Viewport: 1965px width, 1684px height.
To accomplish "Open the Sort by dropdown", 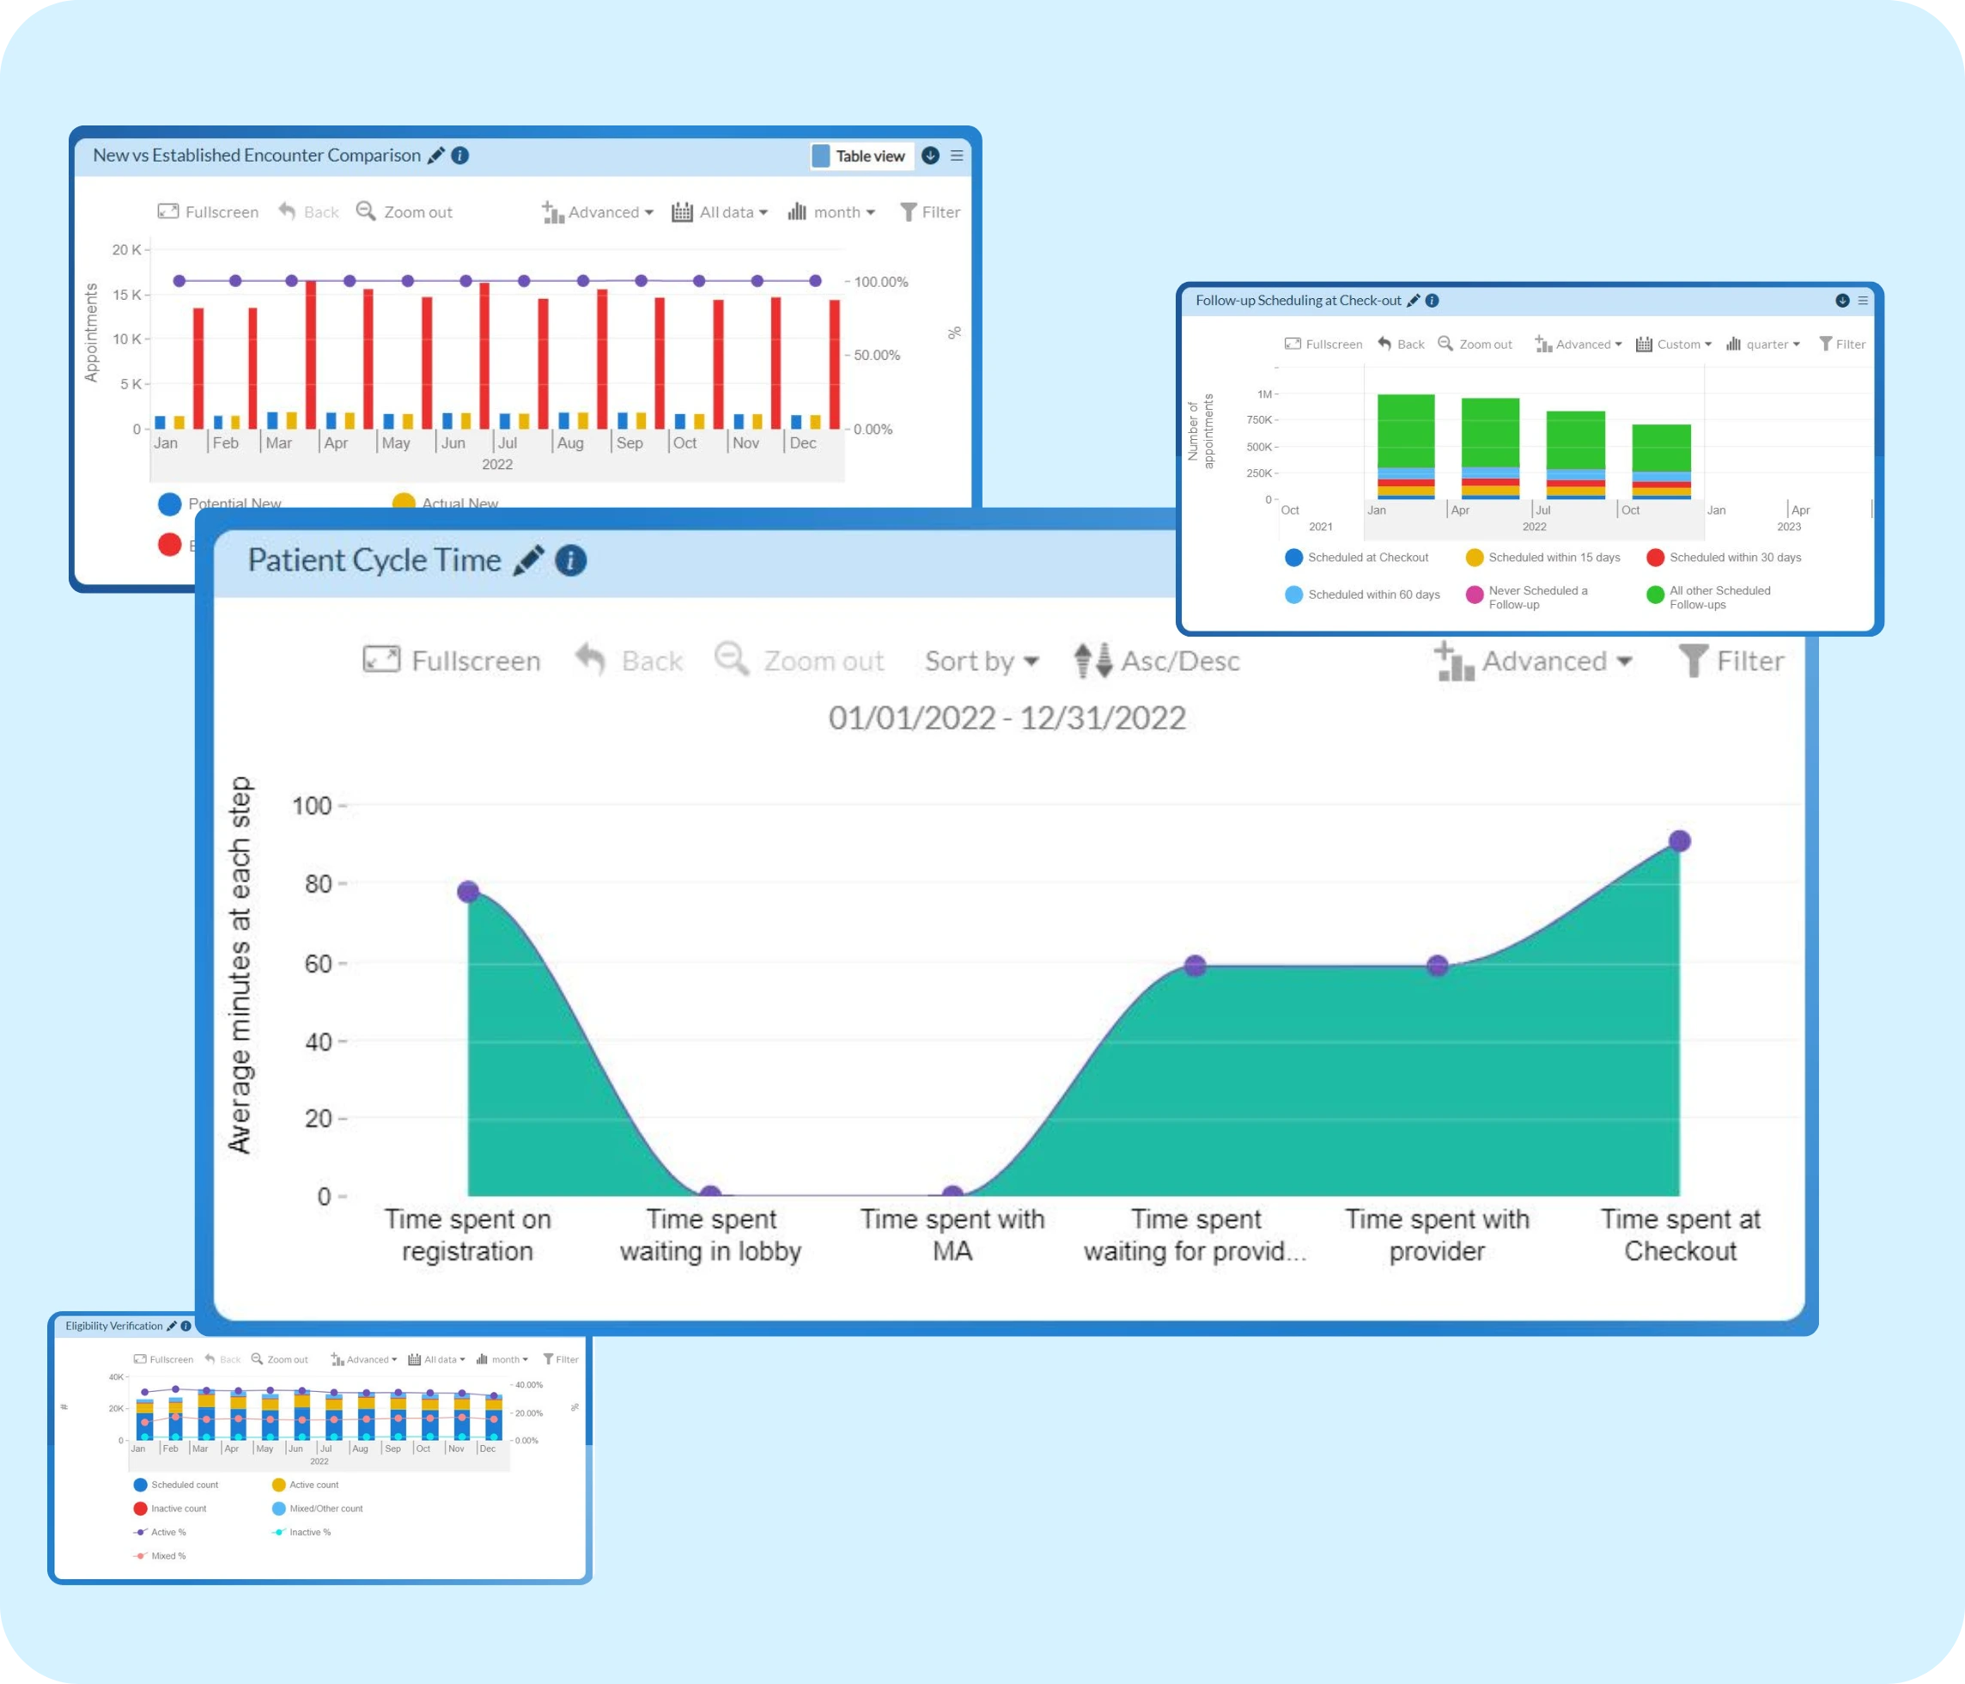I will [982, 661].
